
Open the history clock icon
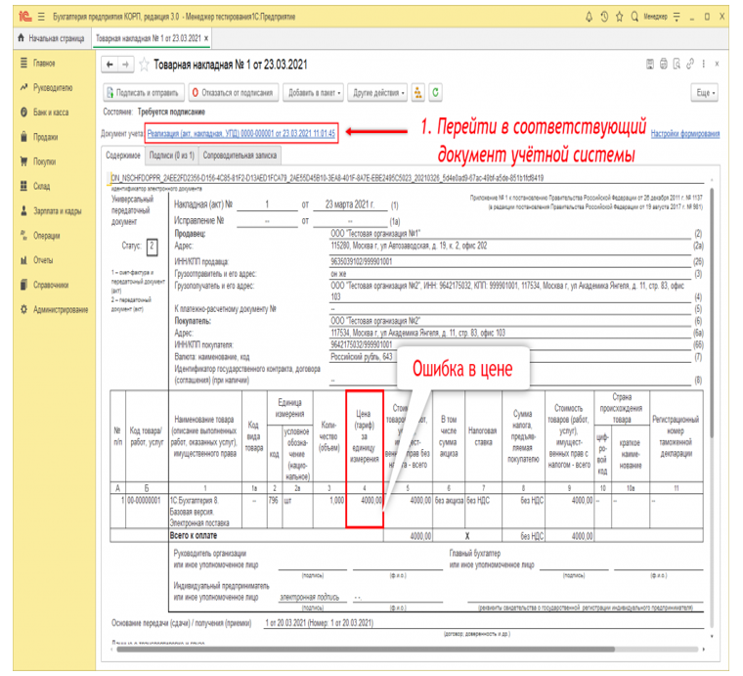[604, 17]
